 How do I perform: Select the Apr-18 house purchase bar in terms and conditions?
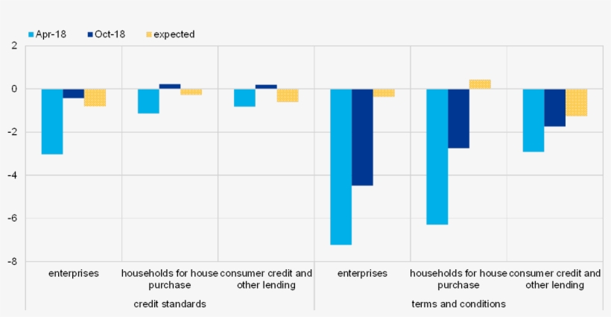click(x=437, y=157)
